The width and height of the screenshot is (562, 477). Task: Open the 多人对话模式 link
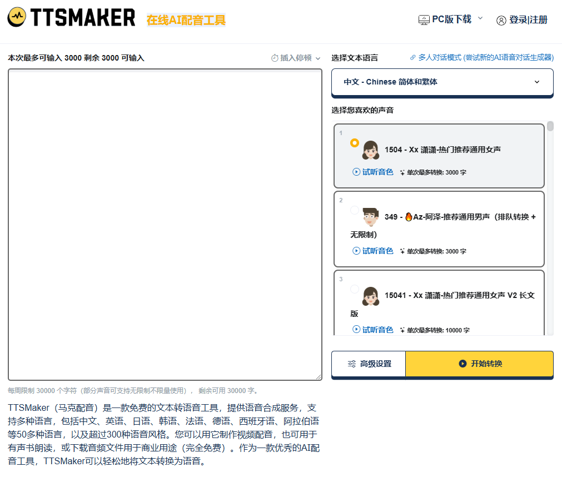pyautogui.click(x=486, y=57)
